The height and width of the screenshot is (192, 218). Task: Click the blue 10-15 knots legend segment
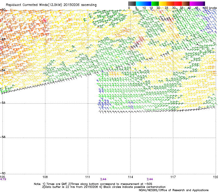(x=147, y=4)
